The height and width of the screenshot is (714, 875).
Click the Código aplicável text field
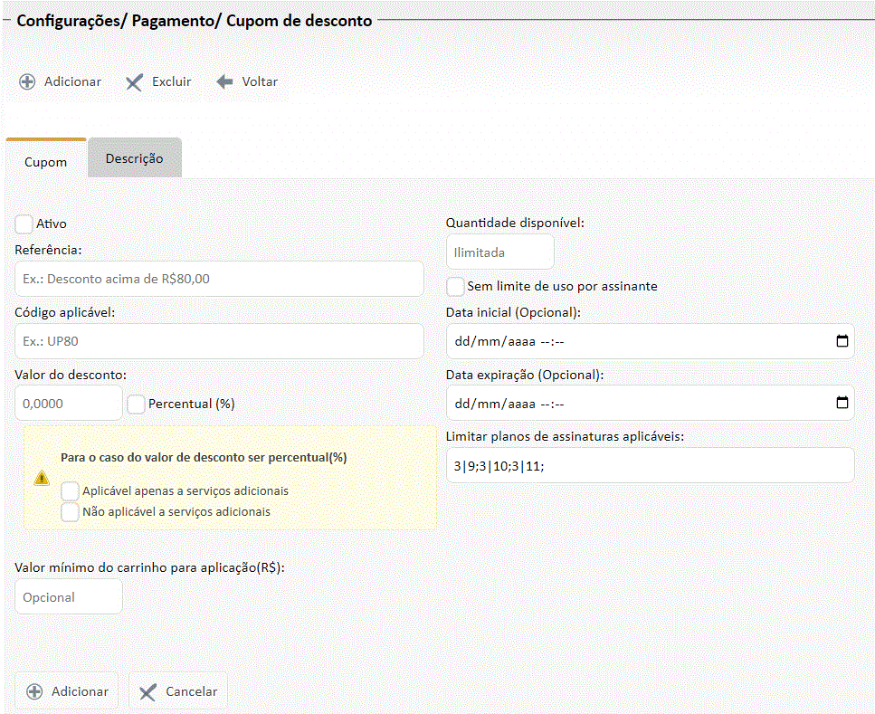[219, 342]
